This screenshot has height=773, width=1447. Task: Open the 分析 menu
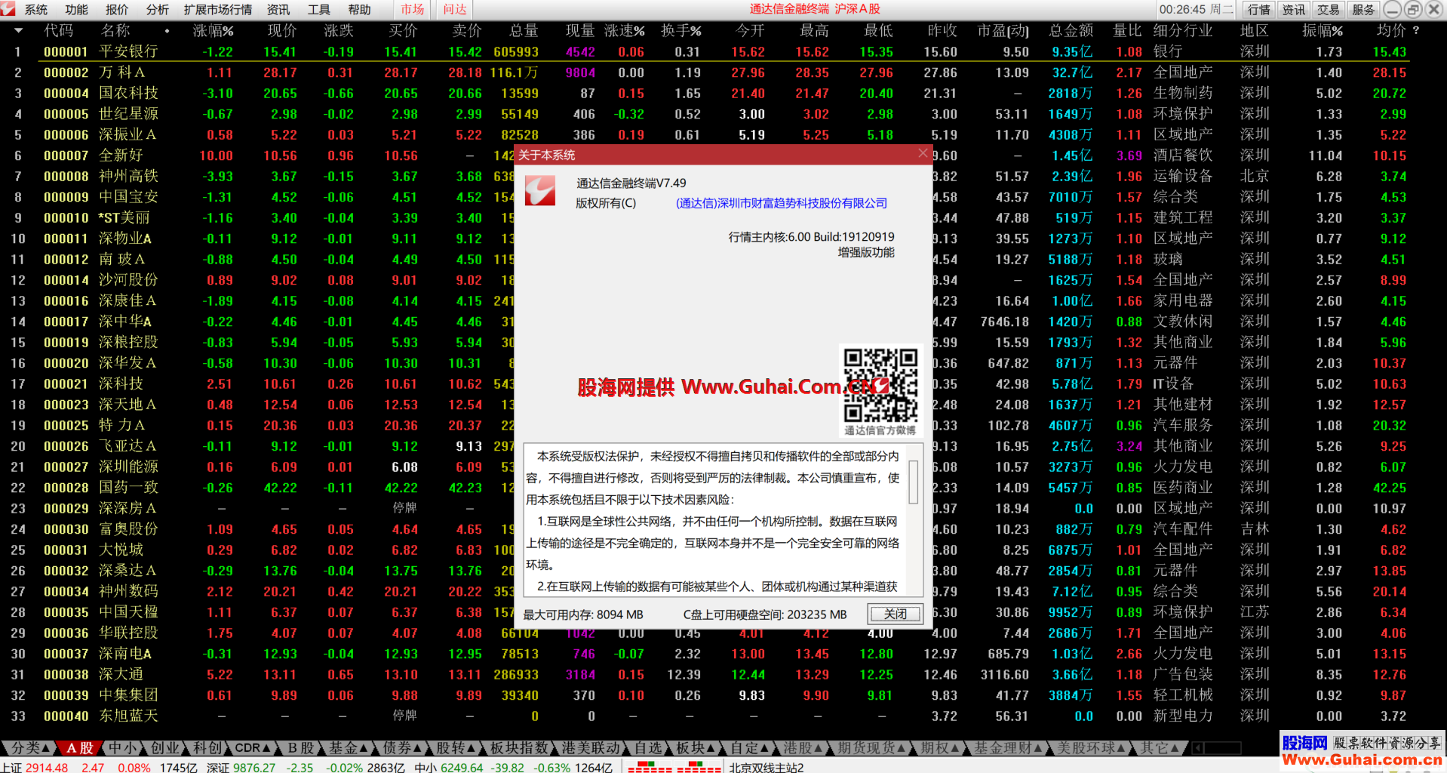[x=158, y=10]
